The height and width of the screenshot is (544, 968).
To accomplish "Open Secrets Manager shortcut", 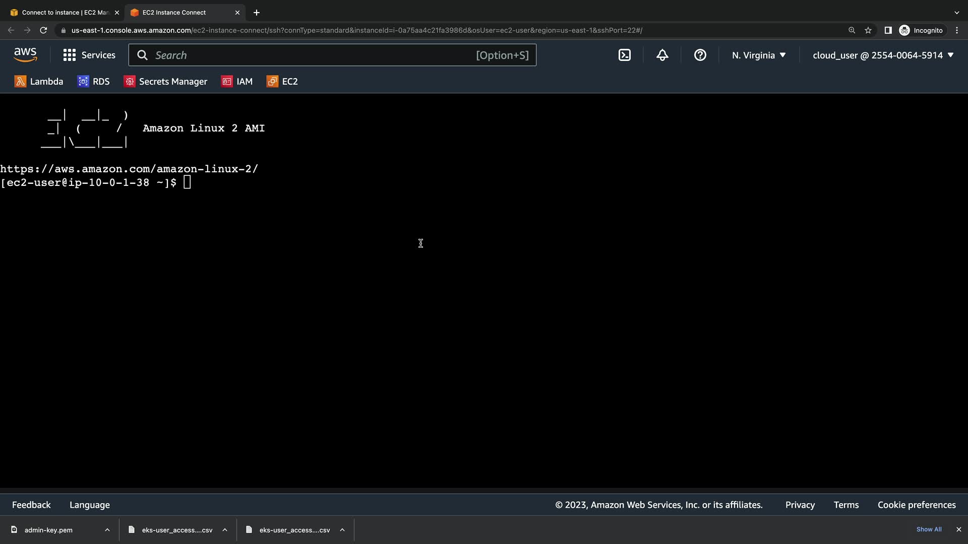I will (x=165, y=82).
